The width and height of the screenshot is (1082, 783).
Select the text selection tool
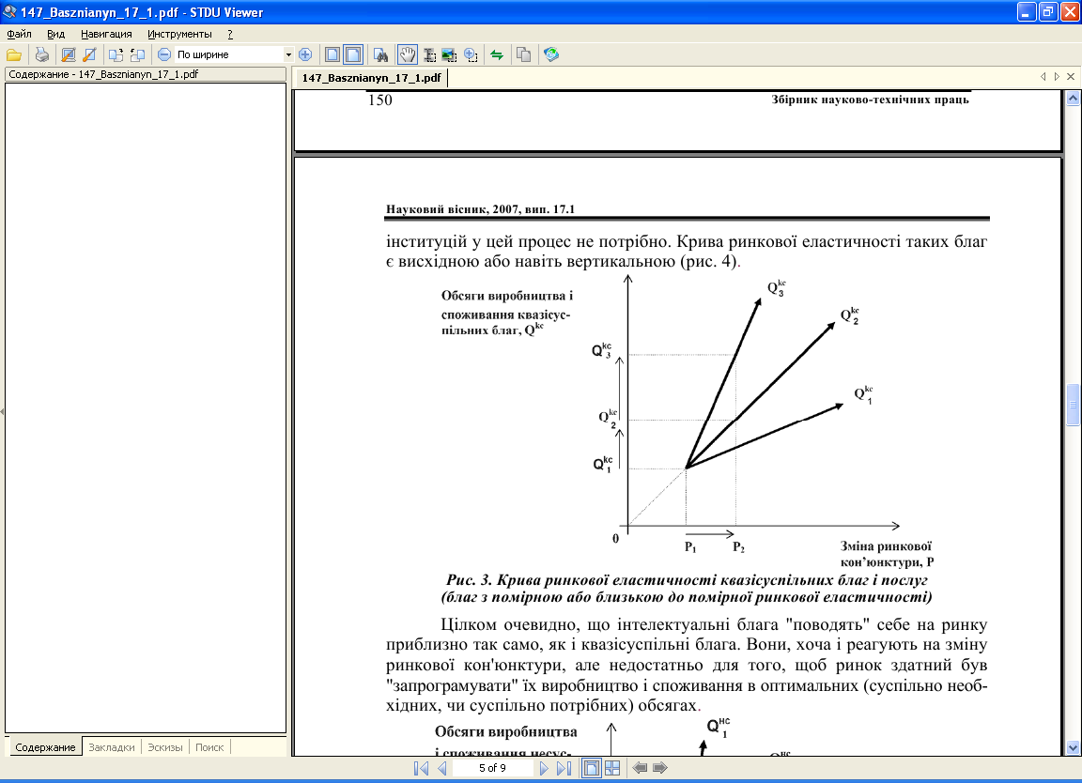click(430, 55)
